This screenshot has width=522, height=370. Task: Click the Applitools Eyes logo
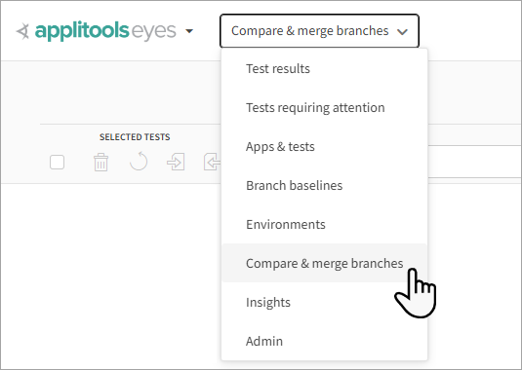coord(96,31)
